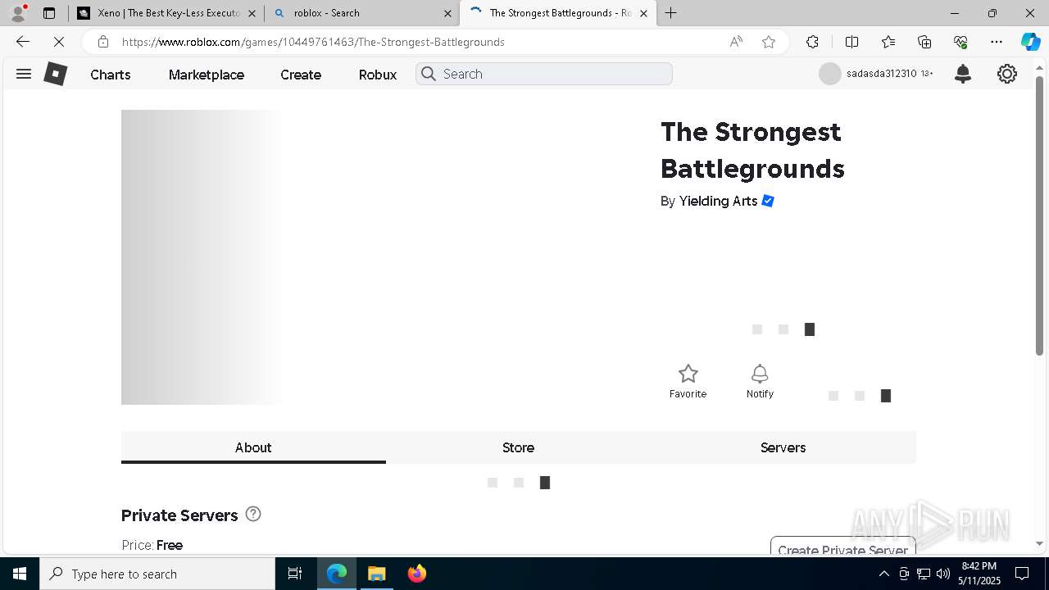Open File Explorer from taskbar
Screen dimensions: 1049x590
(376, 574)
